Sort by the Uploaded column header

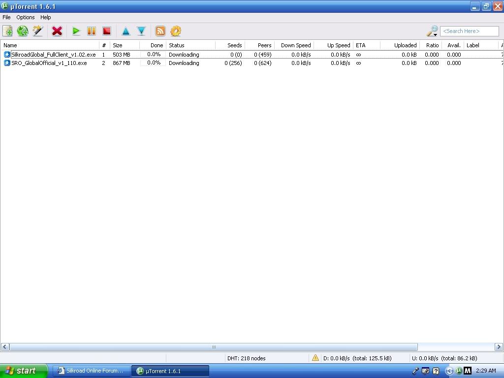point(400,45)
